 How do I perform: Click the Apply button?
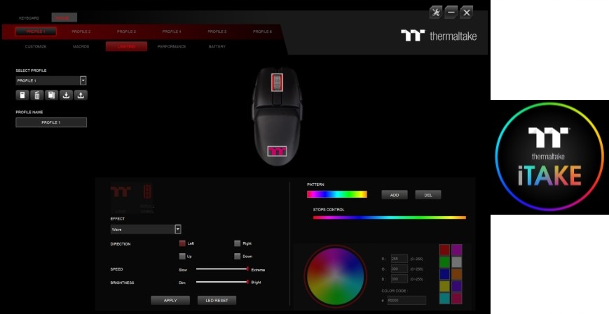click(x=170, y=301)
